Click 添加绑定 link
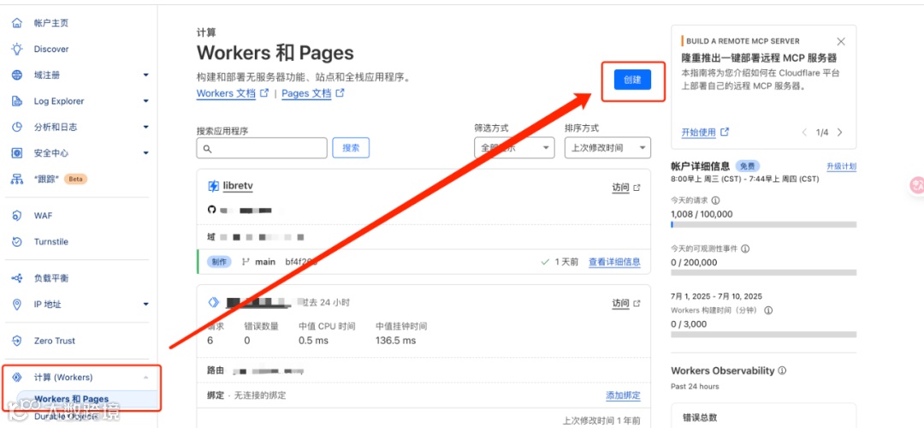 pos(623,395)
